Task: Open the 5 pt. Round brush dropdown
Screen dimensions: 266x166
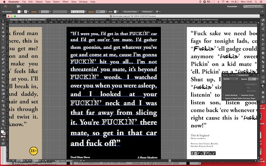Action: click(86, 12)
